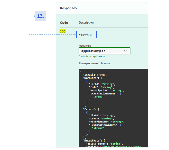Click the "IsValid" key in the JSON example
This screenshot has width=169, height=150.
[x=90, y=75]
